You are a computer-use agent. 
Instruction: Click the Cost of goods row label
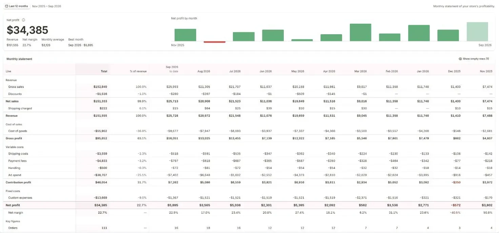(18, 131)
